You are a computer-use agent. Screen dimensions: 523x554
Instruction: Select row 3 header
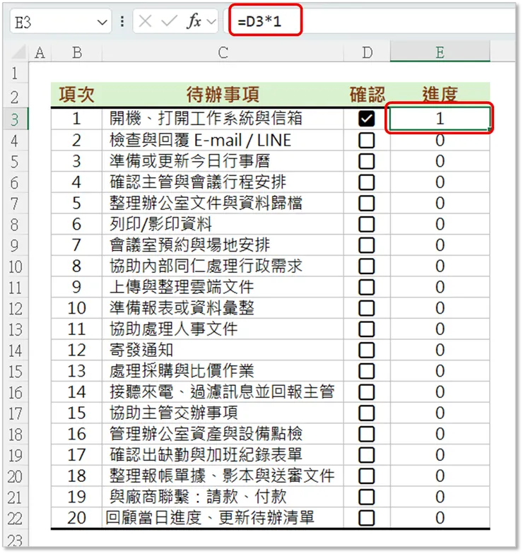(x=15, y=119)
